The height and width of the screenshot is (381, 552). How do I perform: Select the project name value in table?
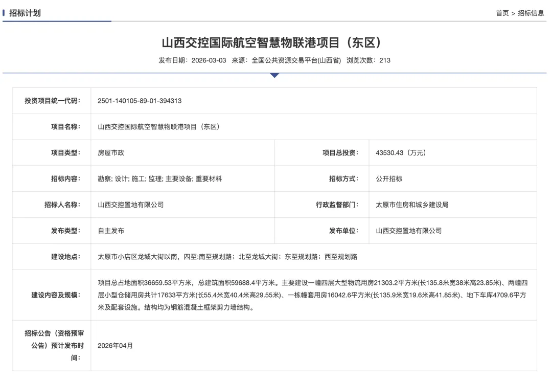tap(160, 127)
